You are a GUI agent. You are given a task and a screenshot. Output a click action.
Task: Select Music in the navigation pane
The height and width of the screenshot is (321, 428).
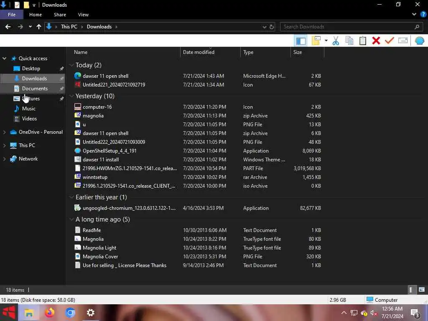(x=29, y=109)
